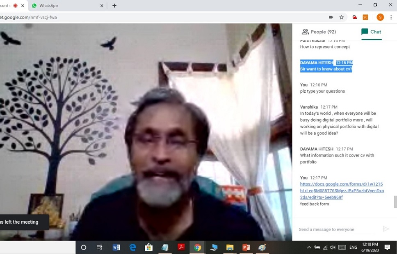Open the Chrome profile avatar 'S'
397x254 pixels.
tap(380, 17)
